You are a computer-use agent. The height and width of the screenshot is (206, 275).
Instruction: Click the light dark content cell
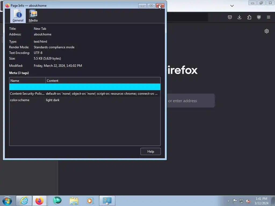[53, 100]
